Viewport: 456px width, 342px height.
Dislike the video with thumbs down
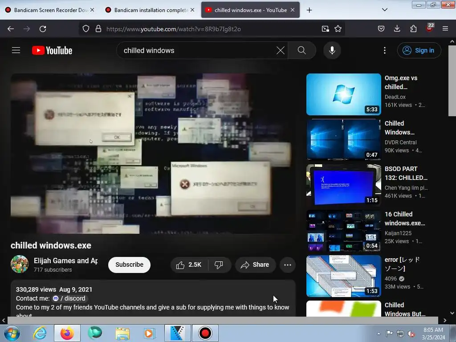click(219, 265)
